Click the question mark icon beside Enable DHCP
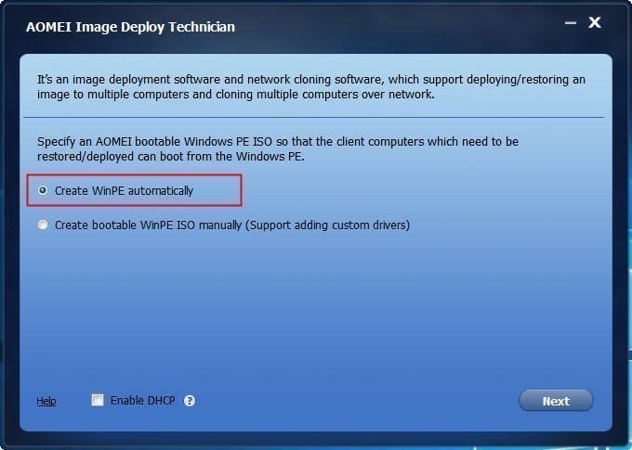The image size is (632, 450). tap(190, 401)
